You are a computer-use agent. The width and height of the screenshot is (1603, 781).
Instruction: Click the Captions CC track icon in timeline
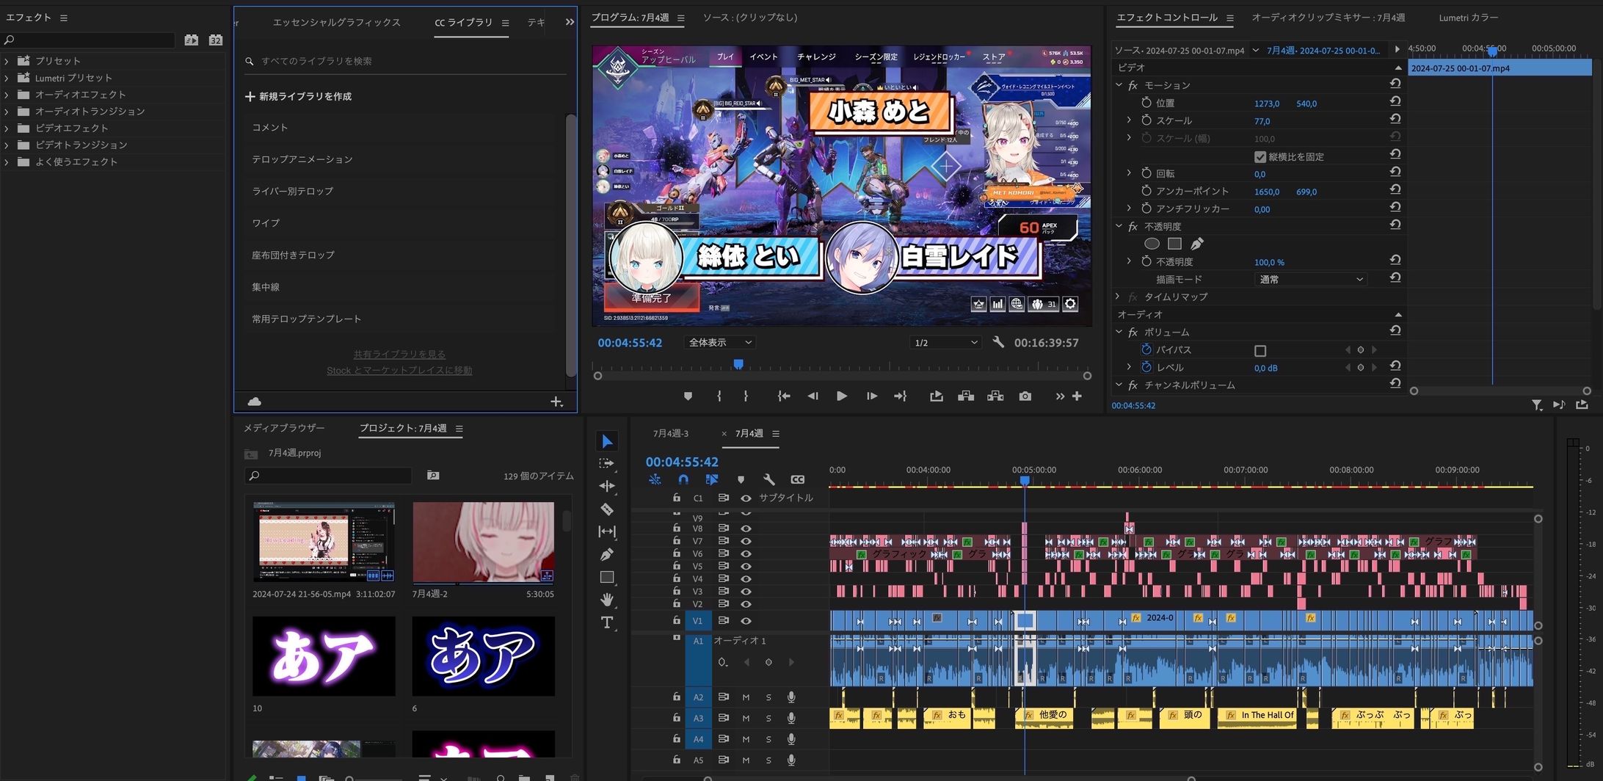point(798,479)
